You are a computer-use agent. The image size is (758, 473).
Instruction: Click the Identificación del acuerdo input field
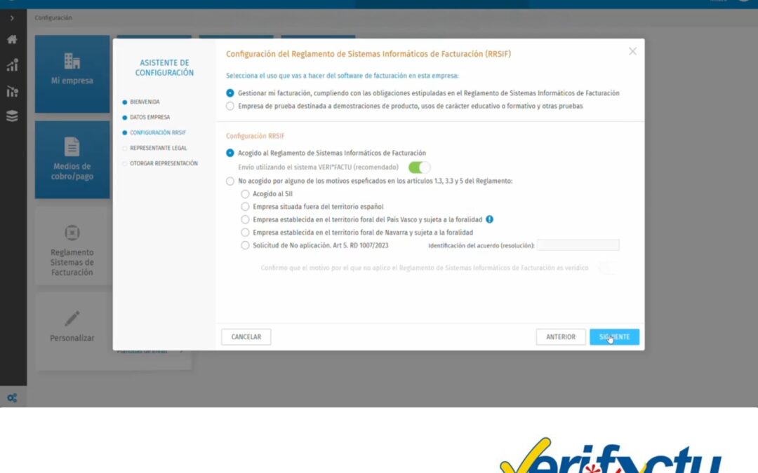[578, 245]
